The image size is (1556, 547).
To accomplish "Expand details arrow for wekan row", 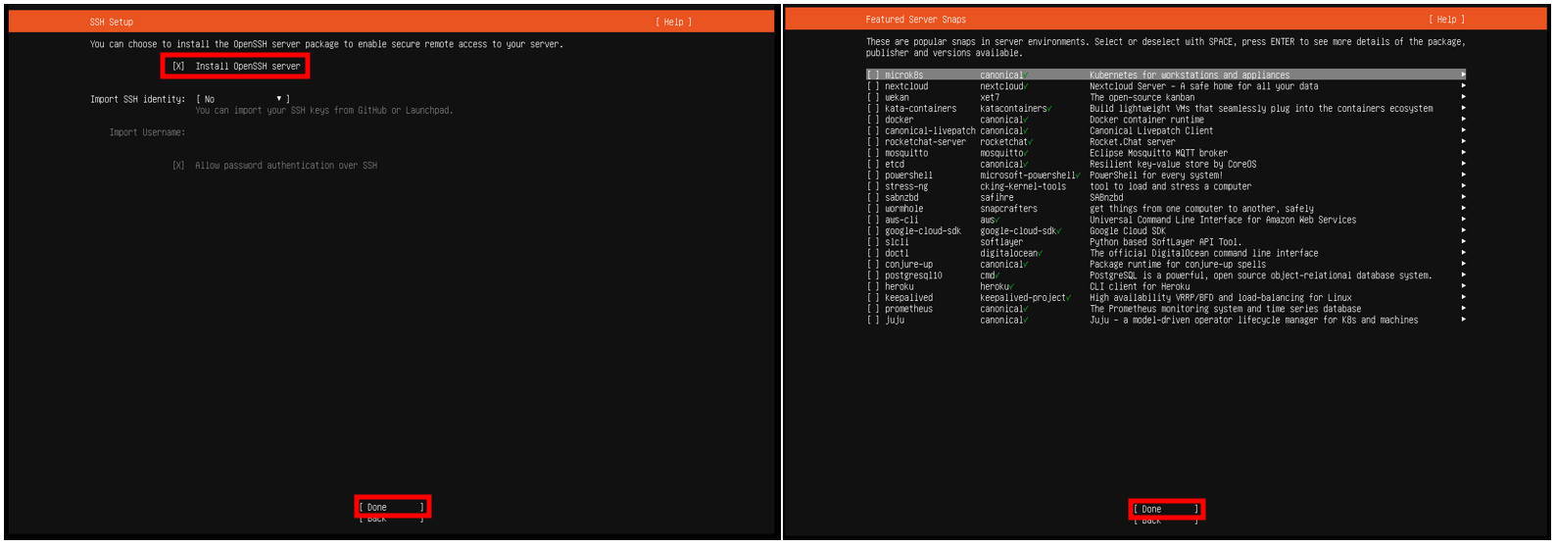I will tap(1463, 97).
